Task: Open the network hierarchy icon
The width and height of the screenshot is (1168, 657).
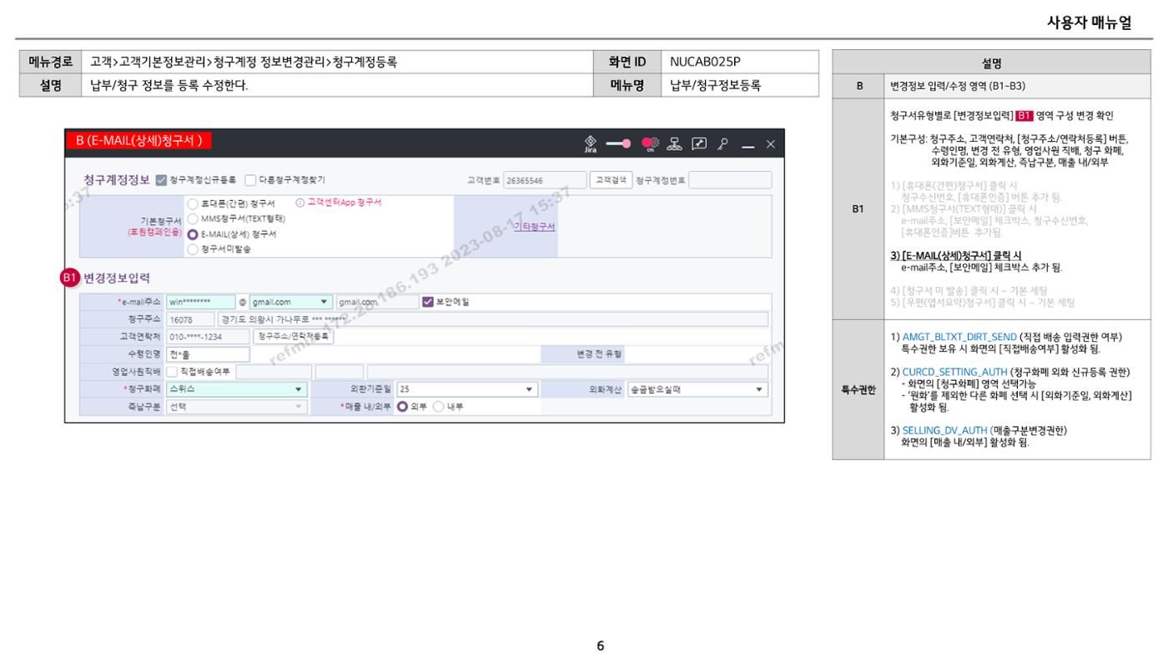Action: click(x=672, y=143)
